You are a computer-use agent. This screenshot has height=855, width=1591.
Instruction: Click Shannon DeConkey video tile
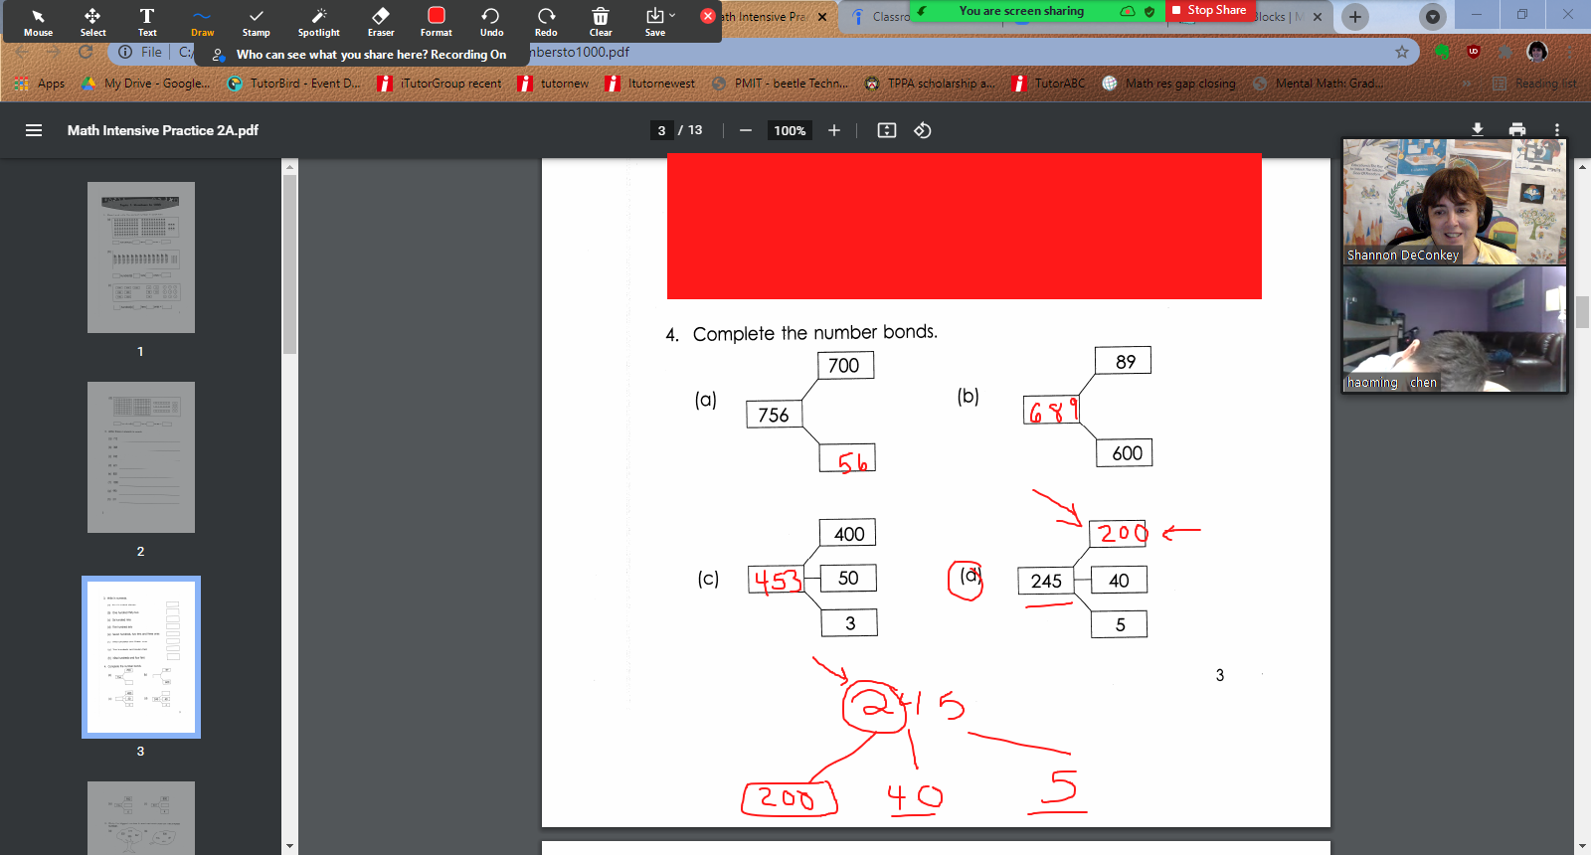pyautogui.click(x=1455, y=201)
